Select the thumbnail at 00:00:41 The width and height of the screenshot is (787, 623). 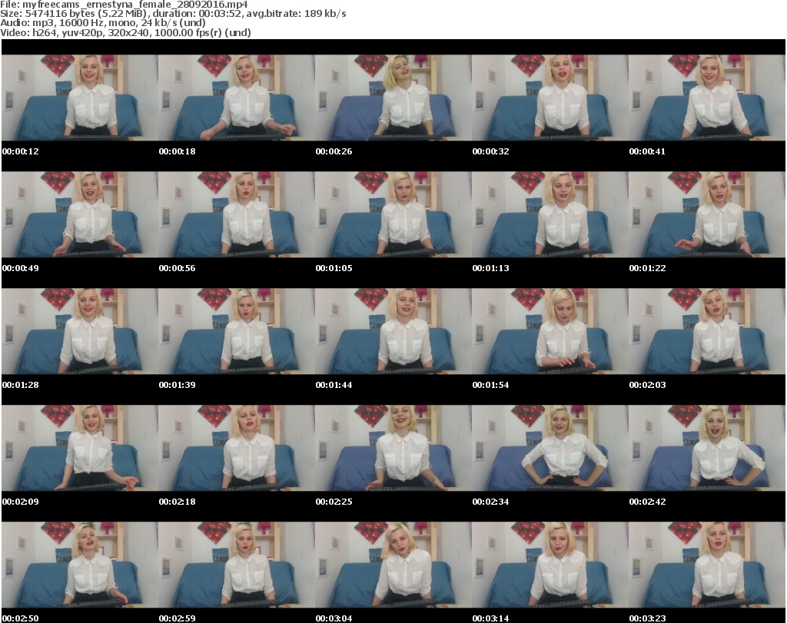click(x=707, y=98)
